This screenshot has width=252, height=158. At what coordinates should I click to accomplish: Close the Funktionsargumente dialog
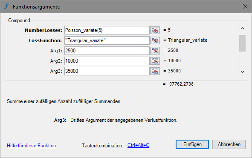245,6
